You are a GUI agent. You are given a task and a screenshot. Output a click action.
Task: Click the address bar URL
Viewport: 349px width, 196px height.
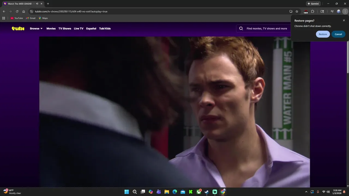coord(71,11)
